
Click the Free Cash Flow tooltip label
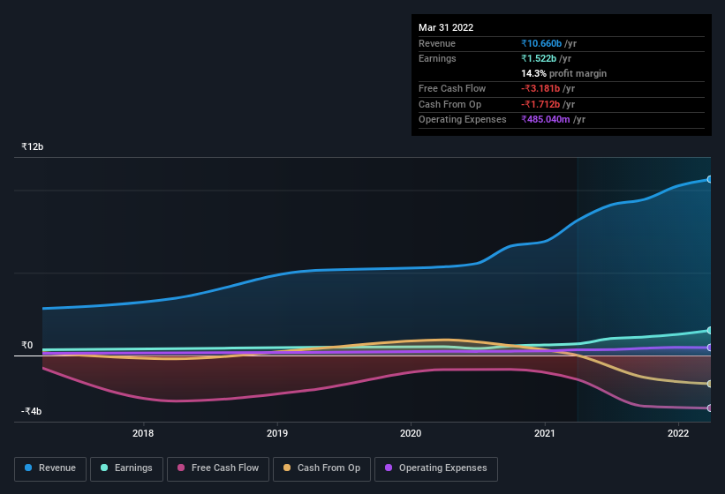[452, 88]
